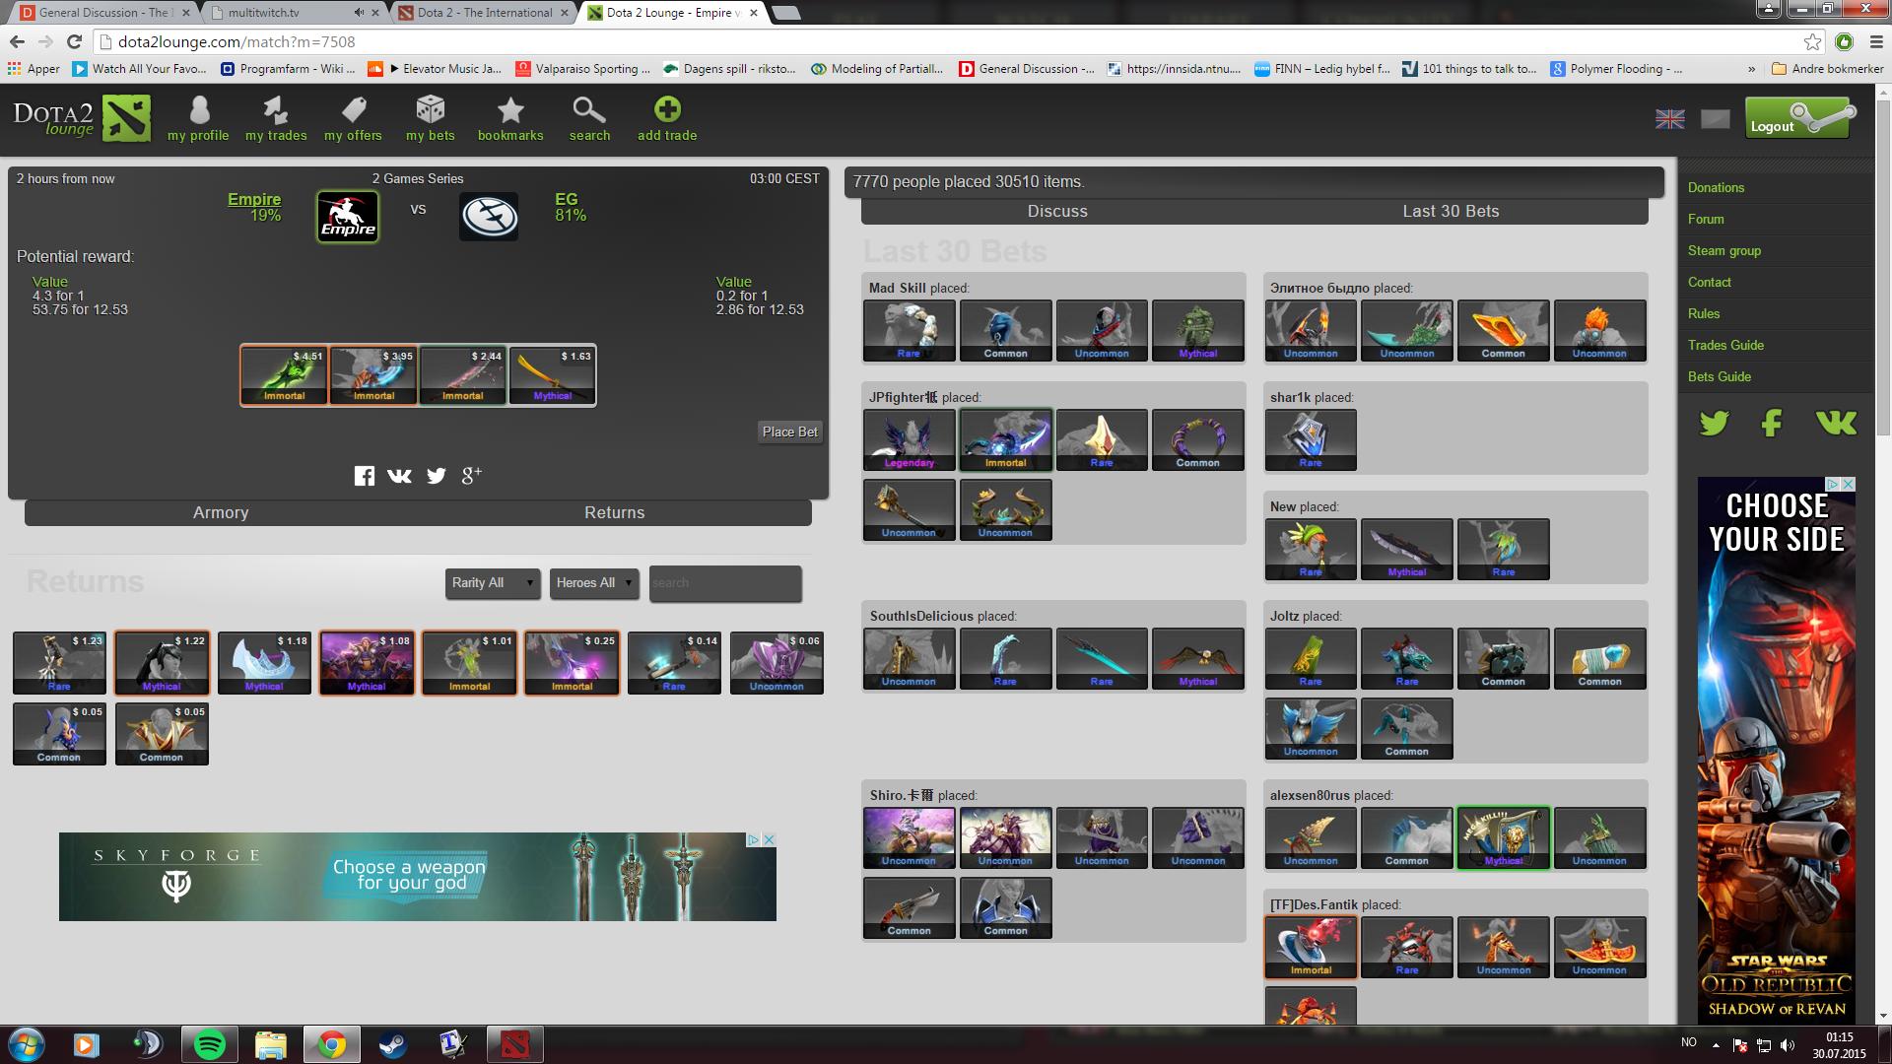Open the Rarity All dropdown
The width and height of the screenshot is (1892, 1064).
(x=492, y=583)
